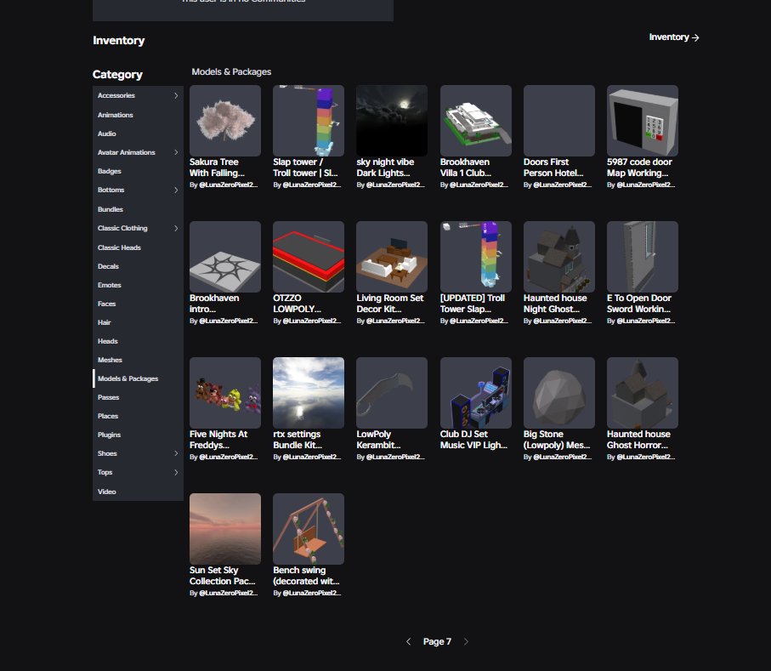Open the Bench swing thumbnail
Image resolution: width=771 pixels, height=671 pixels.
point(309,529)
